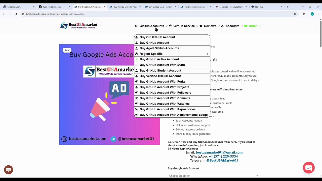Click the 'Unlimited customers support' text
The height and width of the screenshot is (181, 322).
tap(193, 125)
